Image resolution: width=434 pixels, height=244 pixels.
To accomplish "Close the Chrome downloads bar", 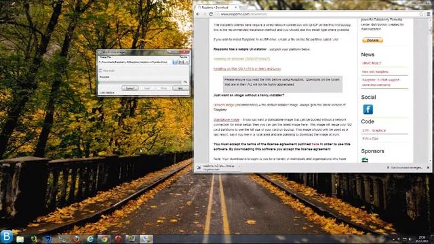I will click(428, 167).
